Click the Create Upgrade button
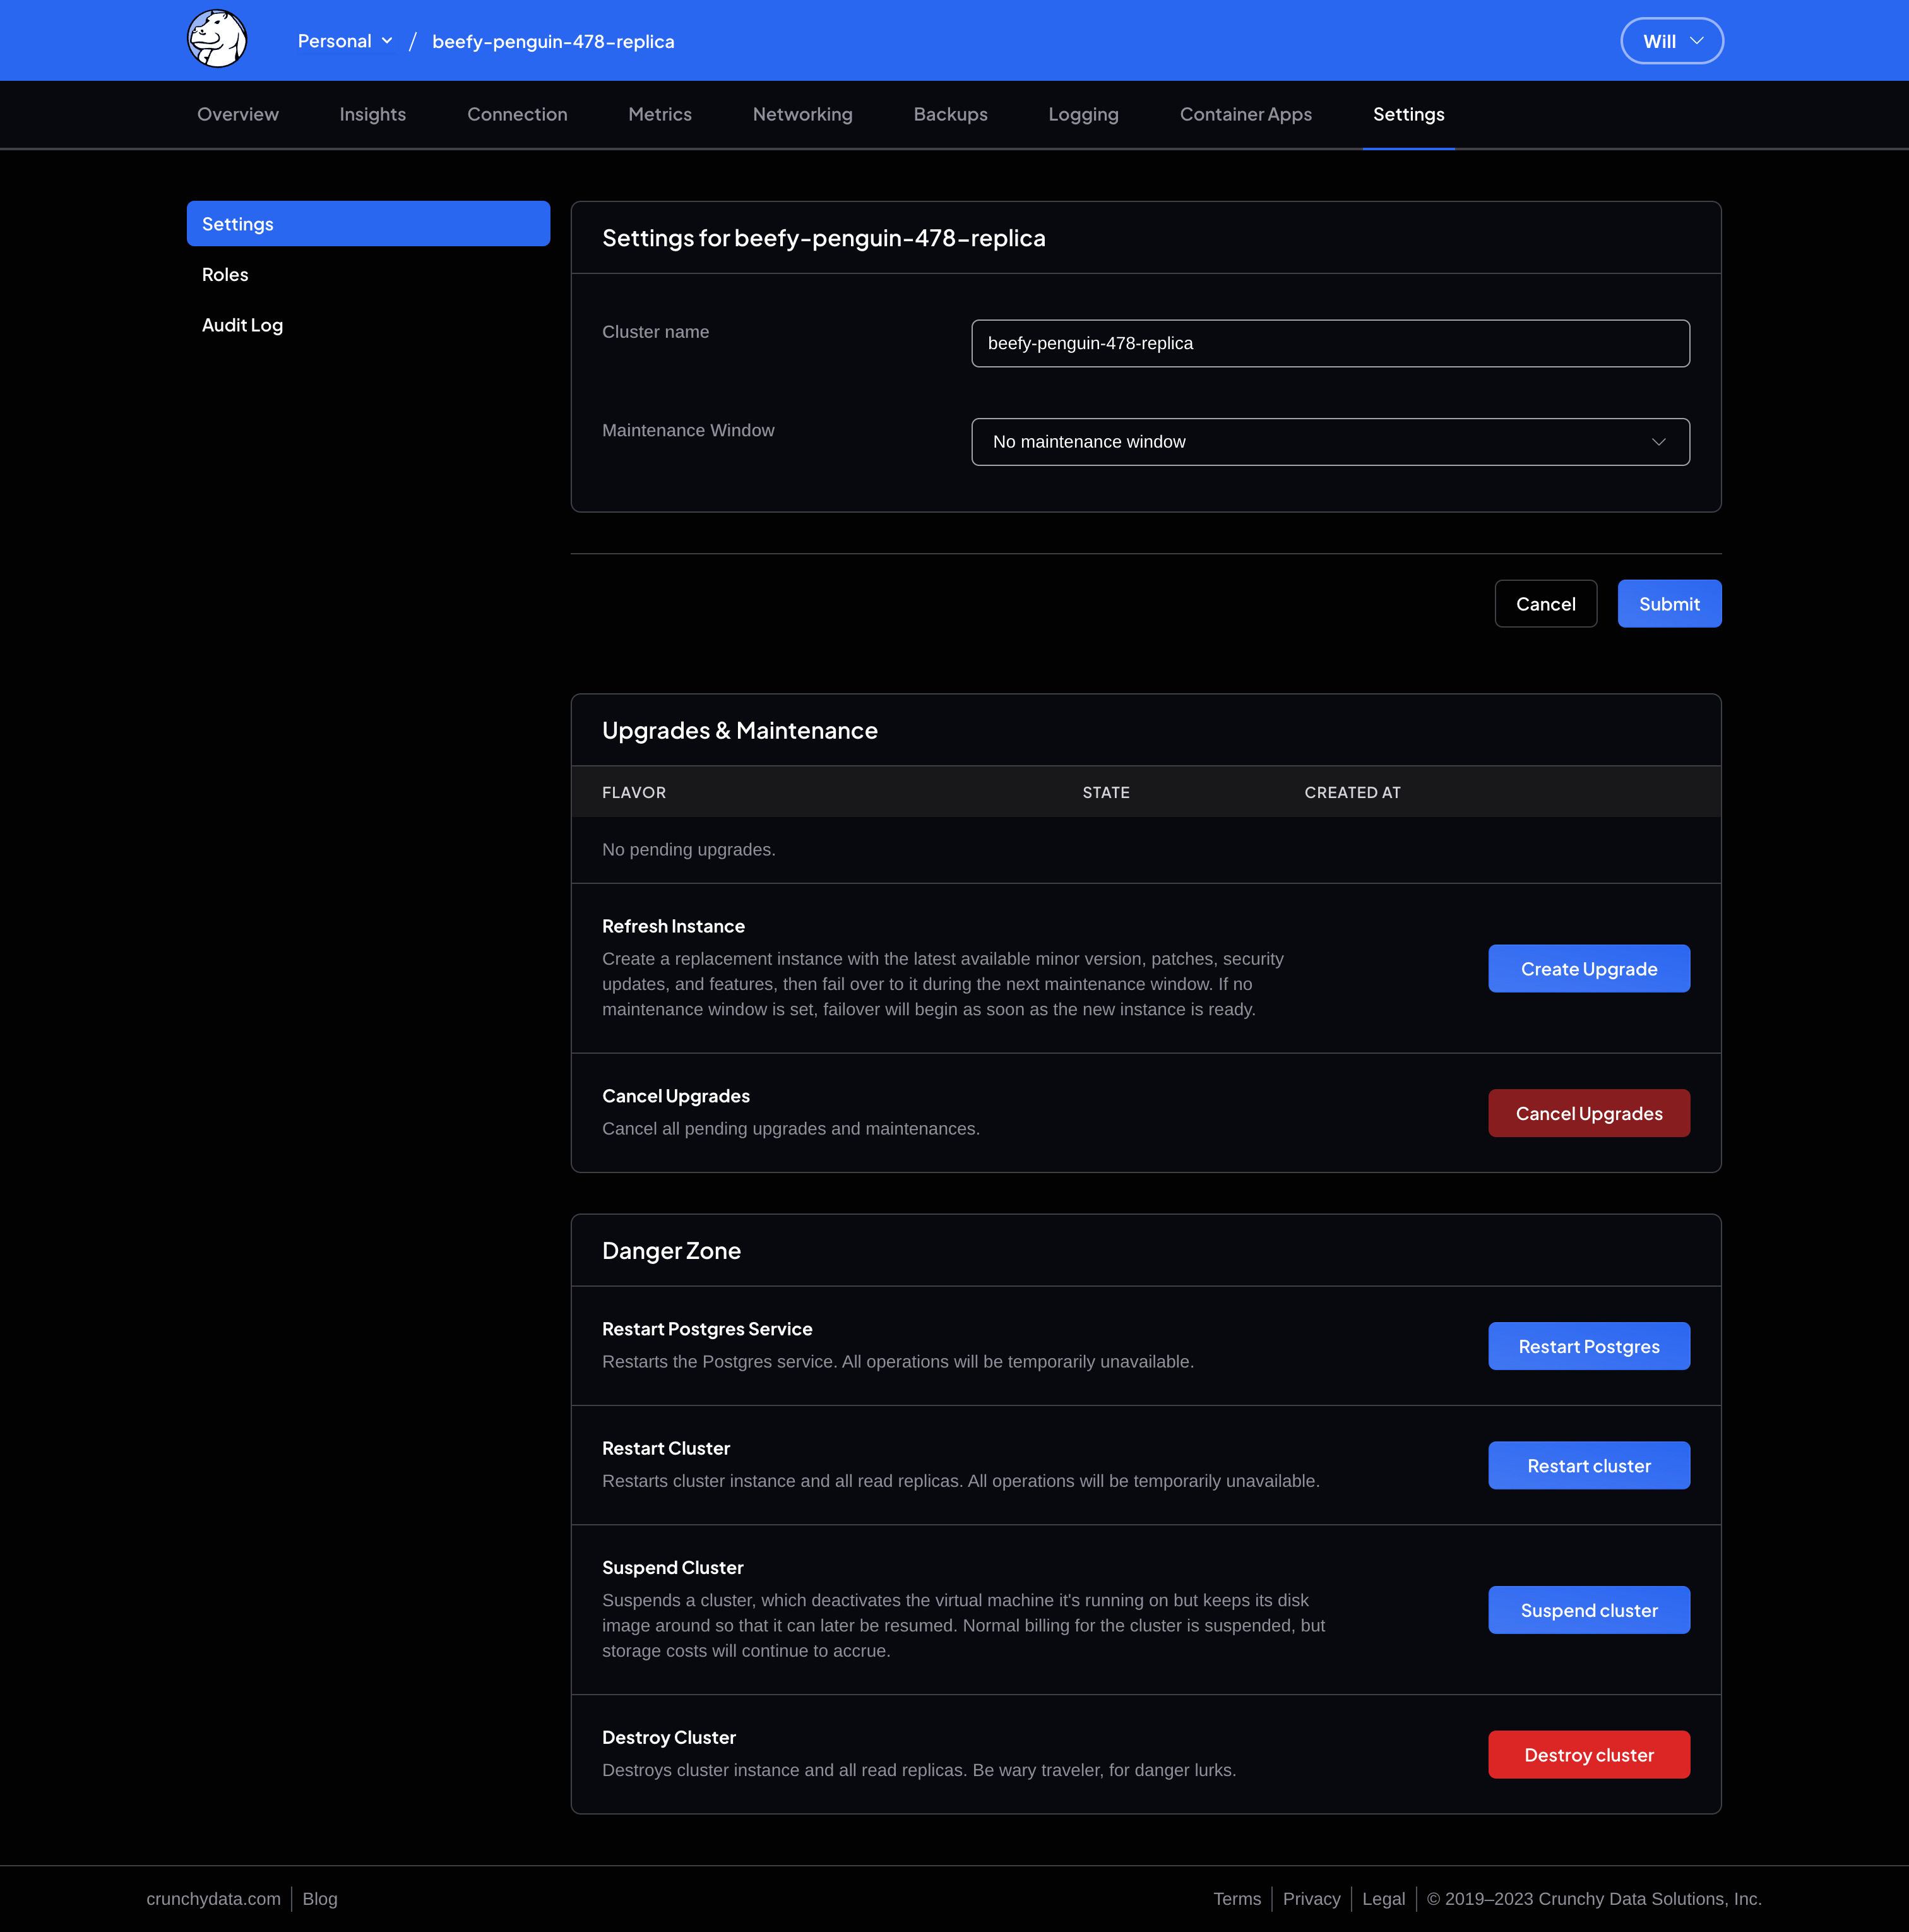 [x=1588, y=969]
